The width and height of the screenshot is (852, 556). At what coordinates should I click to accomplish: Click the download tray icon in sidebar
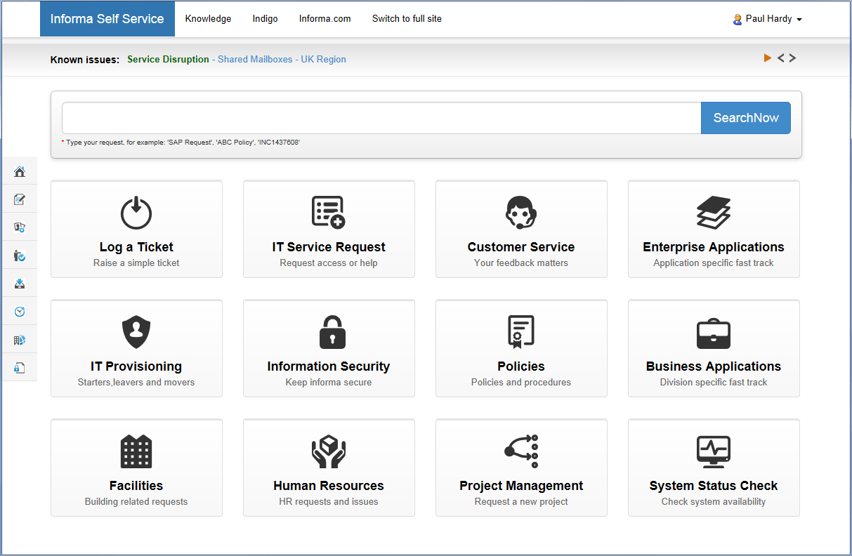pos(20,284)
